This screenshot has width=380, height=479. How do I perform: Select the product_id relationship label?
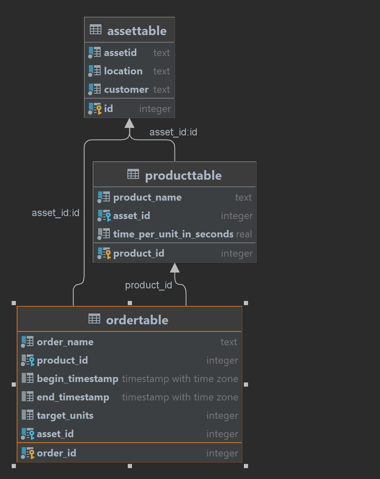(149, 285)
